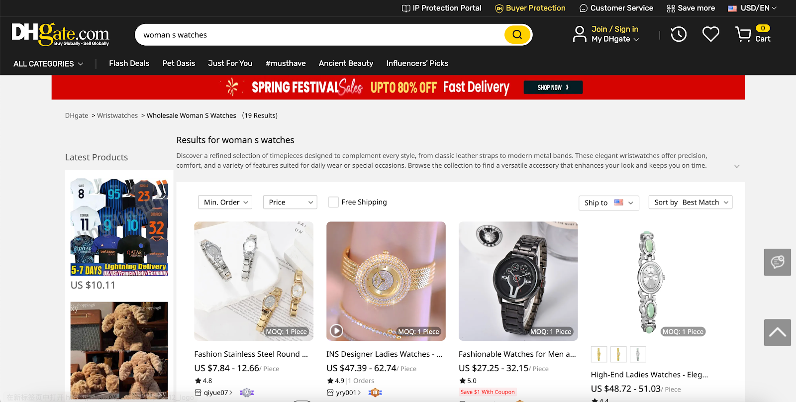796x402 pixels.
Task: Click SHOP NOW on the banner
Action: 553,88
